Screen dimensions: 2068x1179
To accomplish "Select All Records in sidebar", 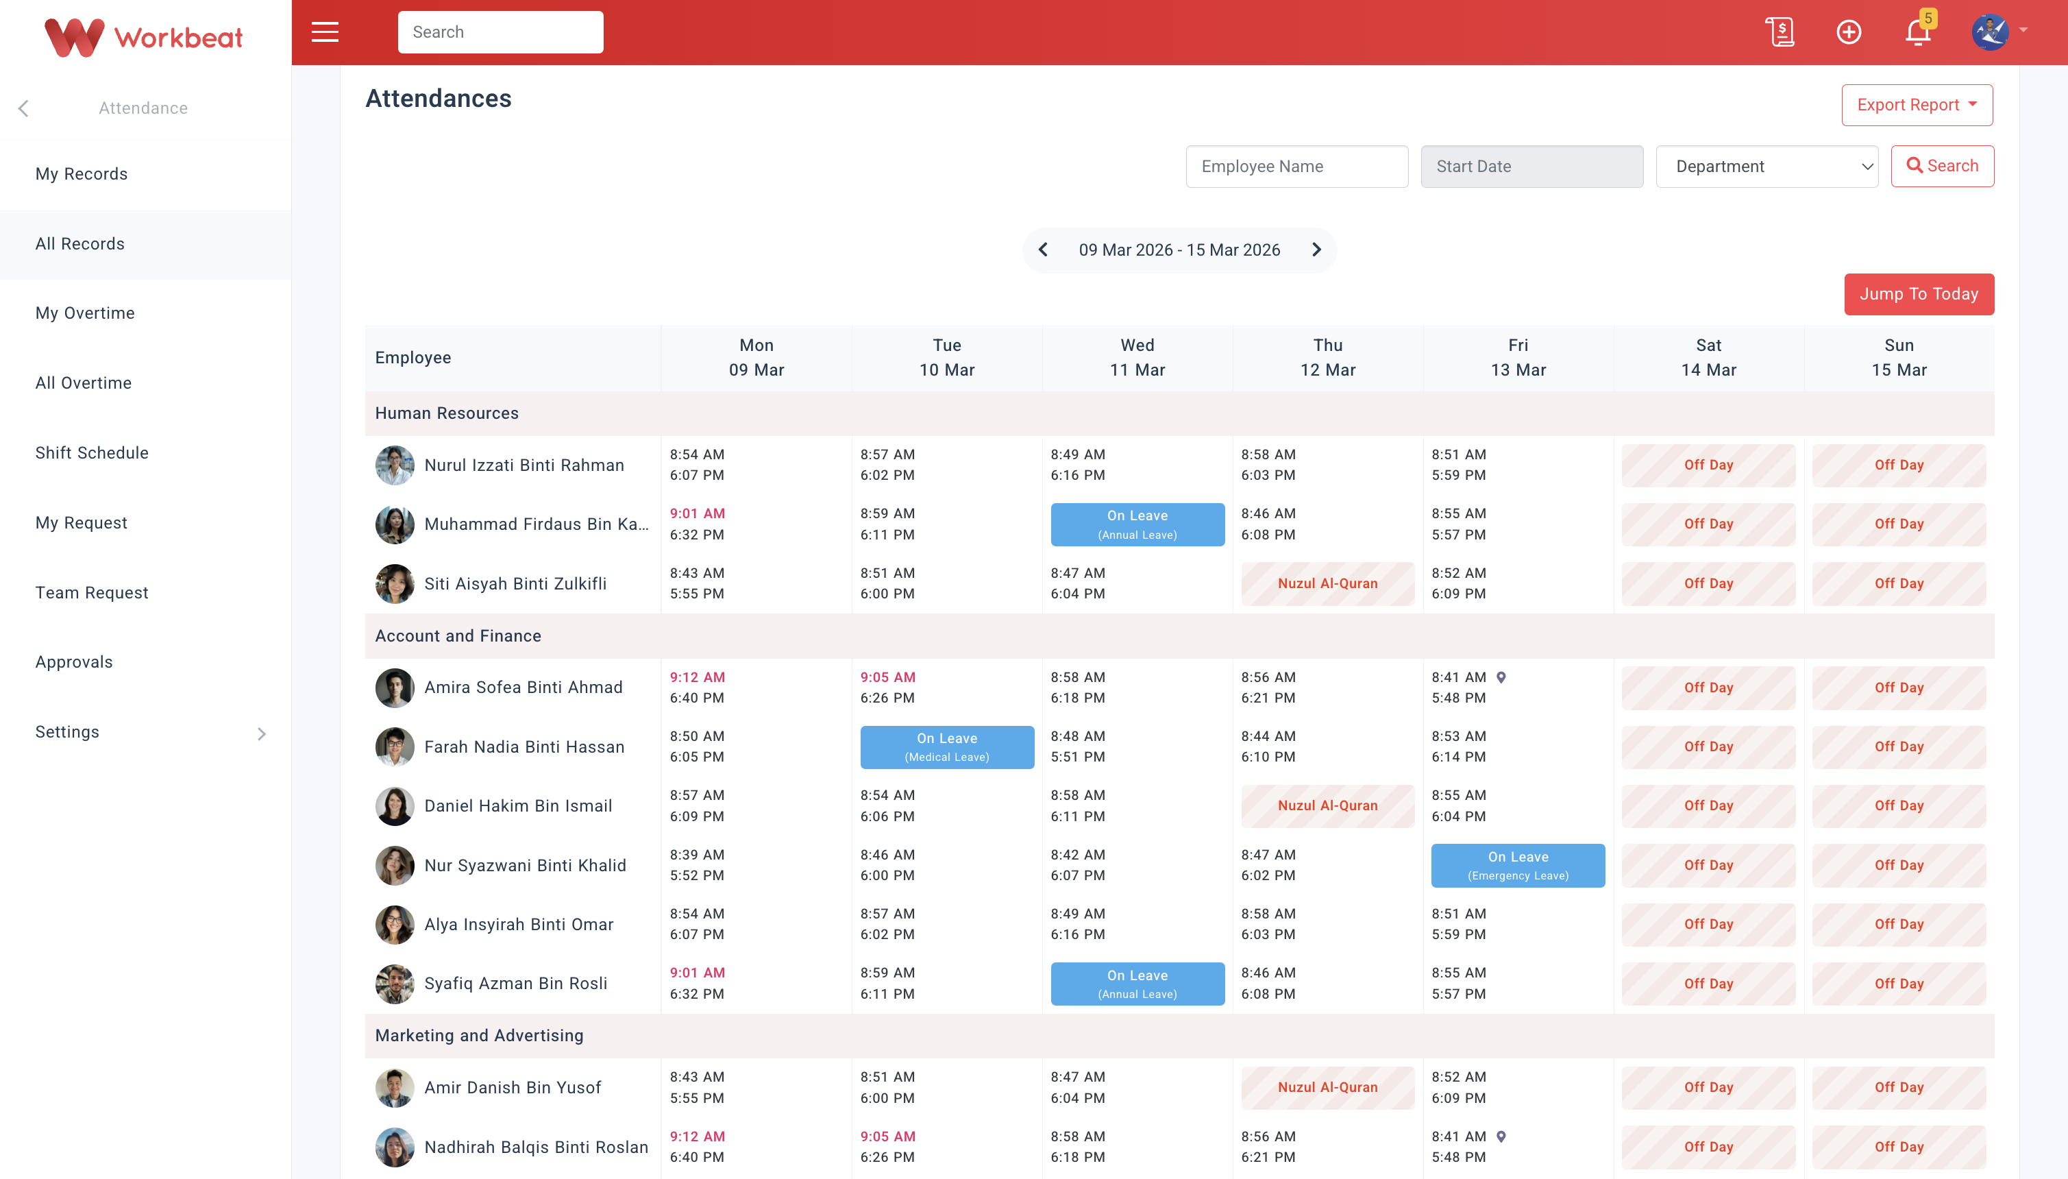I will (x=146, y=245).
